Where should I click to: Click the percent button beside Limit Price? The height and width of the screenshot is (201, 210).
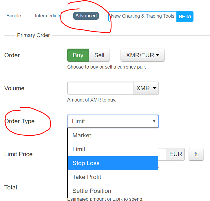(196, 154)
